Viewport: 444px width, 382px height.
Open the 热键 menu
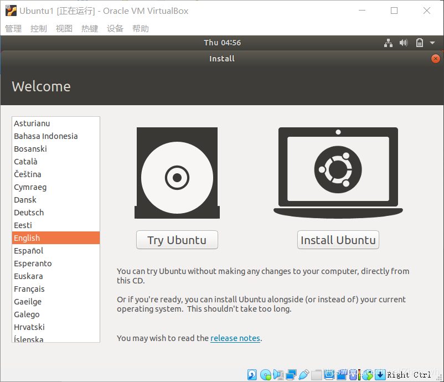pyautogui.click(x=90, y=28)
